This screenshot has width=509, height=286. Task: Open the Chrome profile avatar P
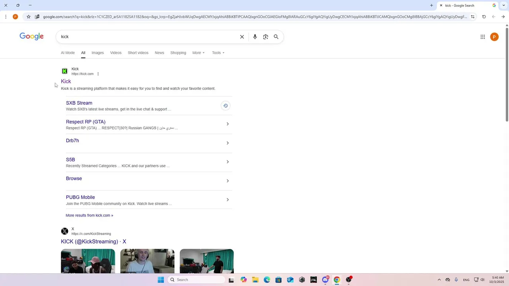tap(15, 17)
